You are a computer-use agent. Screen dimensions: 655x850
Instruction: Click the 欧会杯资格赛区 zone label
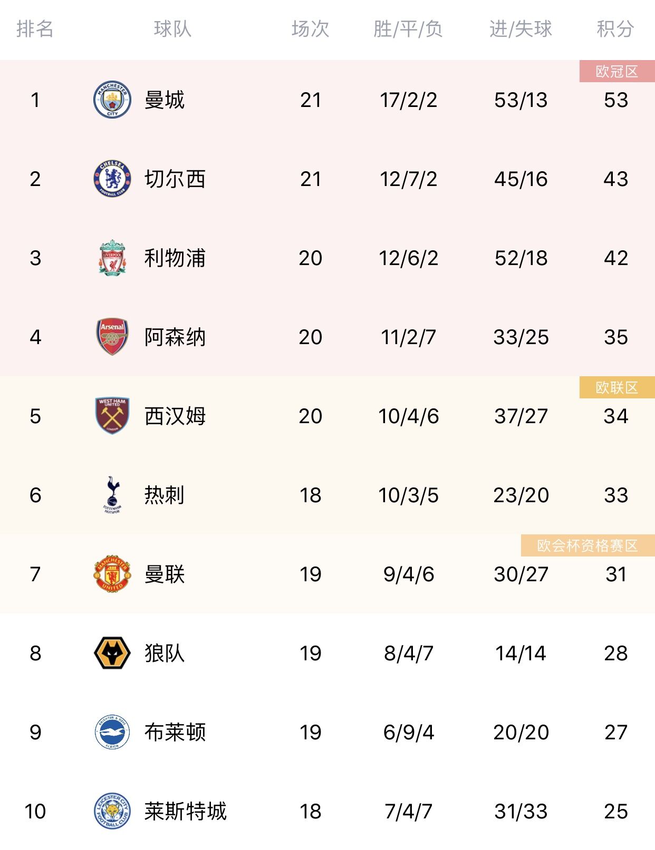pyautogui.click(x=588, y=545)
